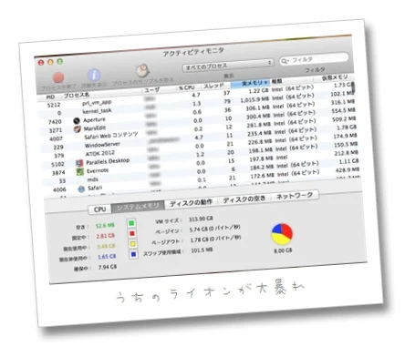405x347 pixels.
Task: Click PID 7420 cell
Action: (x=55, y=122)
